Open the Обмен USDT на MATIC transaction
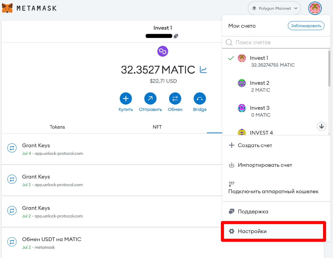Screen dimensions: 333x258 pyautogui.click(x=112, y=243)
